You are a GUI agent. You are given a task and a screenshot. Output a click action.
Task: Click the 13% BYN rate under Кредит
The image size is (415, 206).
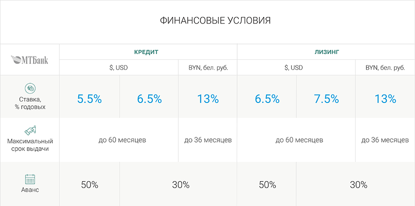(x=208, y=99)
